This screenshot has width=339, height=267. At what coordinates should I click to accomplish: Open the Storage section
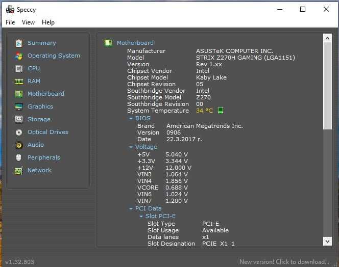click(39, 119)
